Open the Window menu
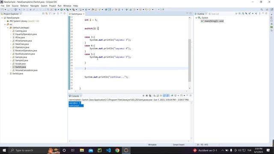 coord(67,6)
